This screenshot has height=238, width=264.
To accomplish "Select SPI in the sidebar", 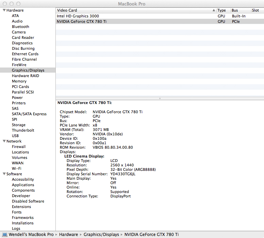I will (15, 119).
